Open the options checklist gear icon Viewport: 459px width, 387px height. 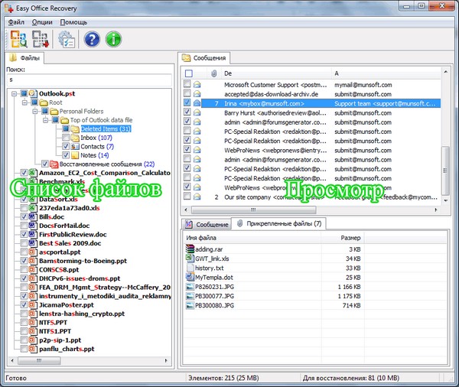[x=67, y=40]
